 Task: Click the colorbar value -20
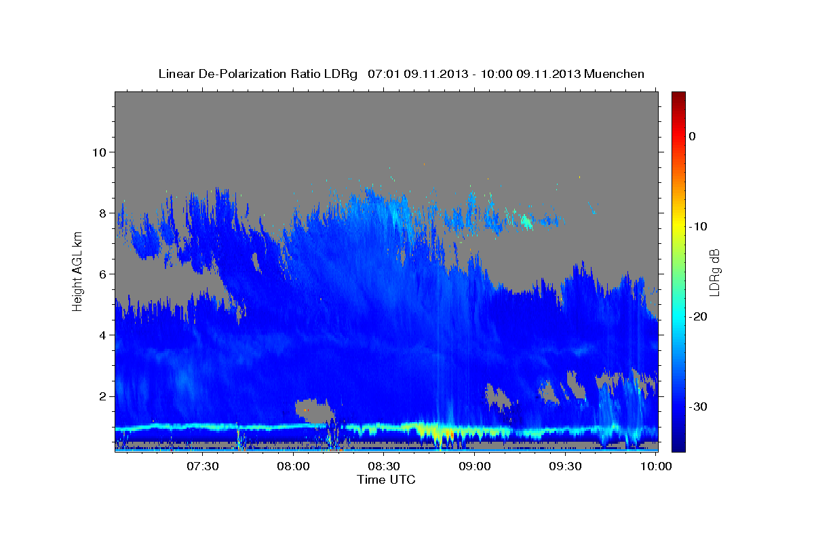click(x=699, y=316)
